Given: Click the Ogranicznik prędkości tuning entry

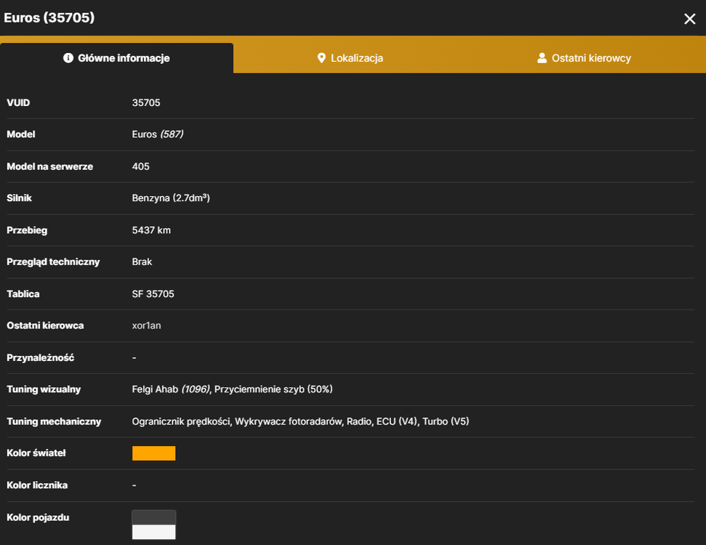Looking at the screenshot, I should click(181, 421).
